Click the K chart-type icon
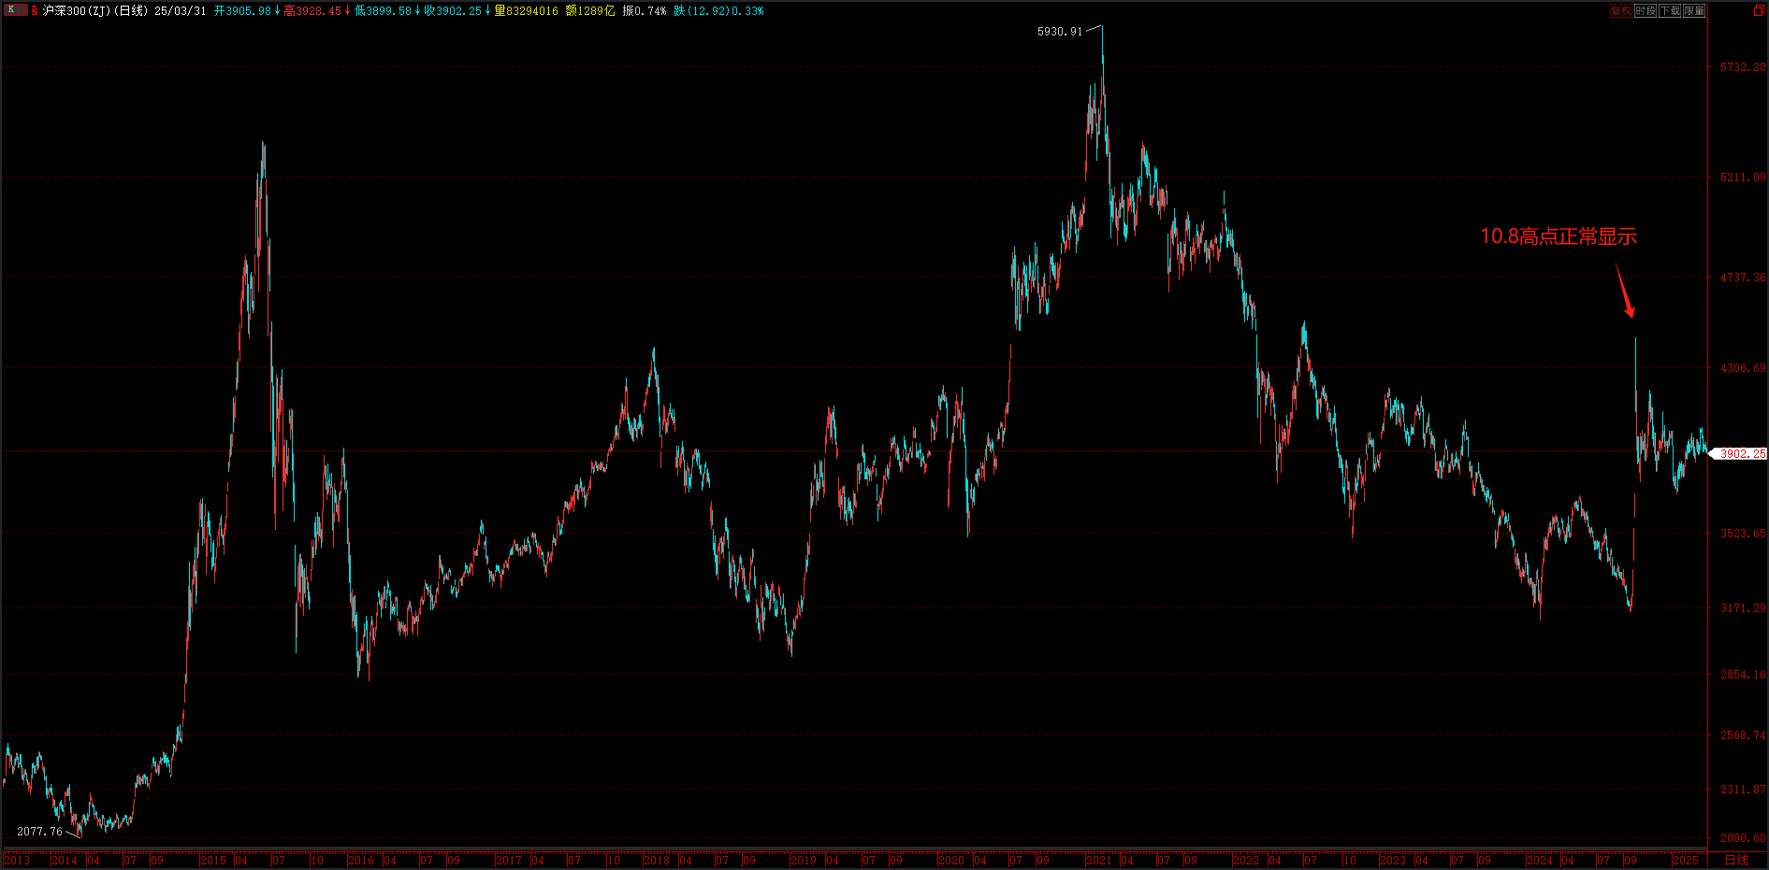The height and width of the screenshot is (870, 1769). point(11,10)
